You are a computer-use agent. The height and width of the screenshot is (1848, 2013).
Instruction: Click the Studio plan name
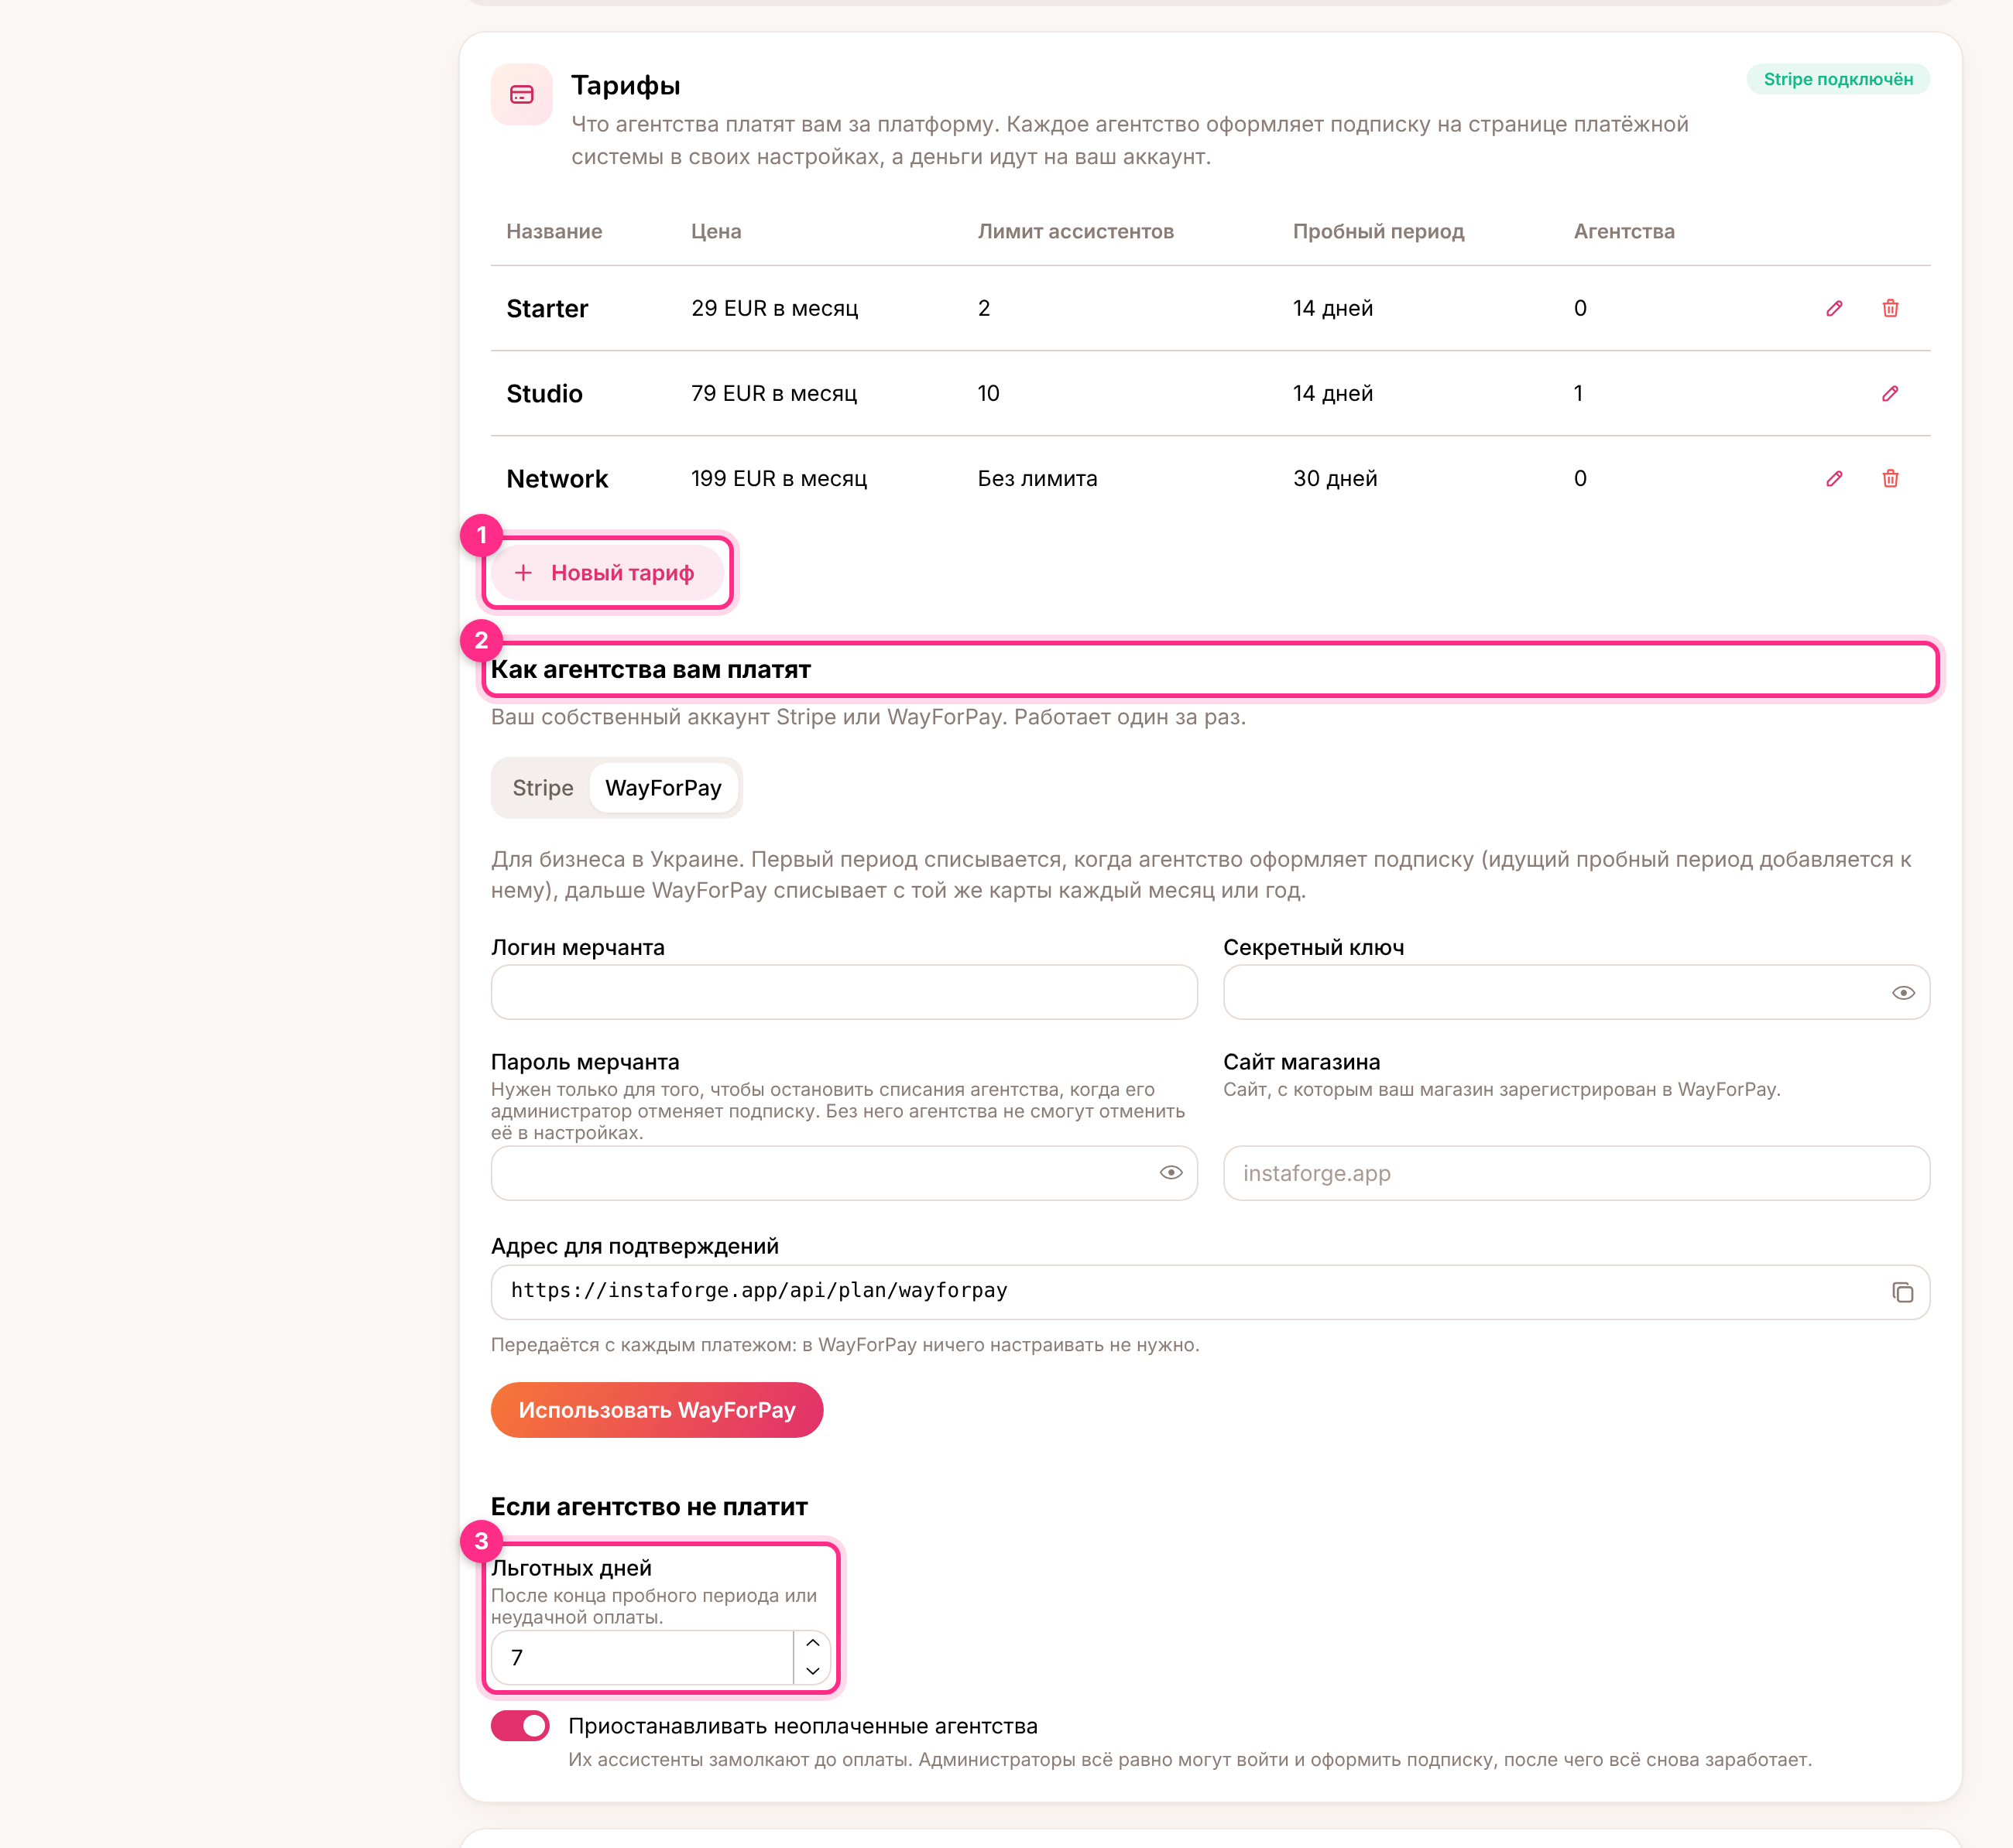pos(544,393)
